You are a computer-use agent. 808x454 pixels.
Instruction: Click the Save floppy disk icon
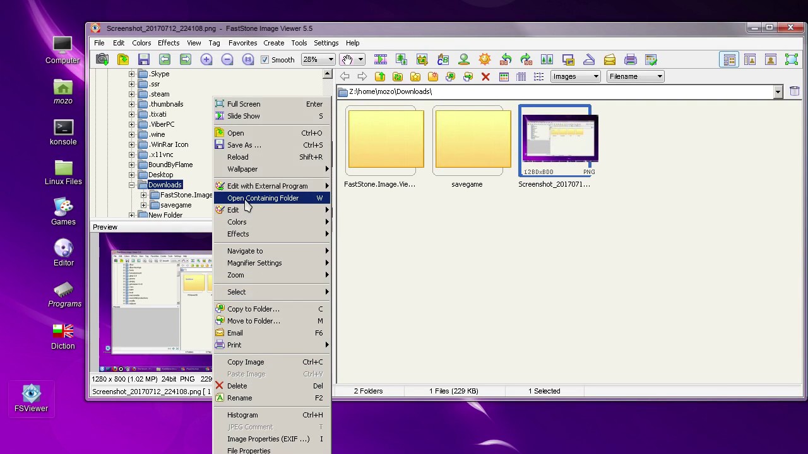coord(144,60)
